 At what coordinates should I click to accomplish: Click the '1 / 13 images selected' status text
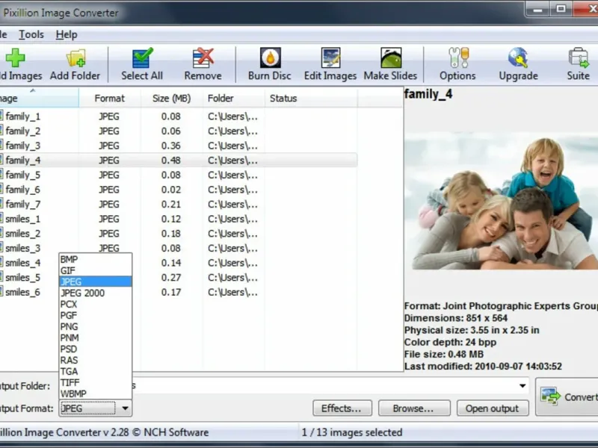352,432
